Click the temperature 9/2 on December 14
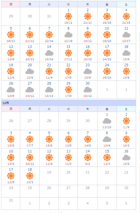The image size is (140, 213). (87, 164)
